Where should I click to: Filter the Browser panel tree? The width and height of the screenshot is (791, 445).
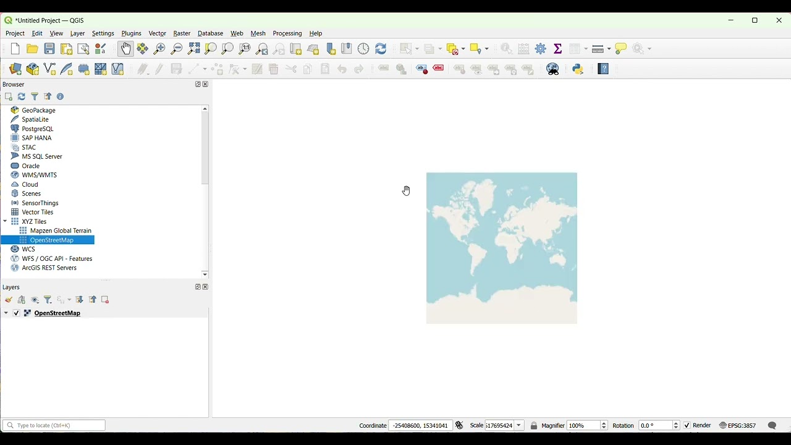[35, 96]
